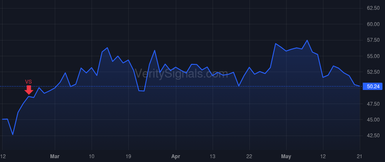Click the 60.00 price axis label

(373, 24)
